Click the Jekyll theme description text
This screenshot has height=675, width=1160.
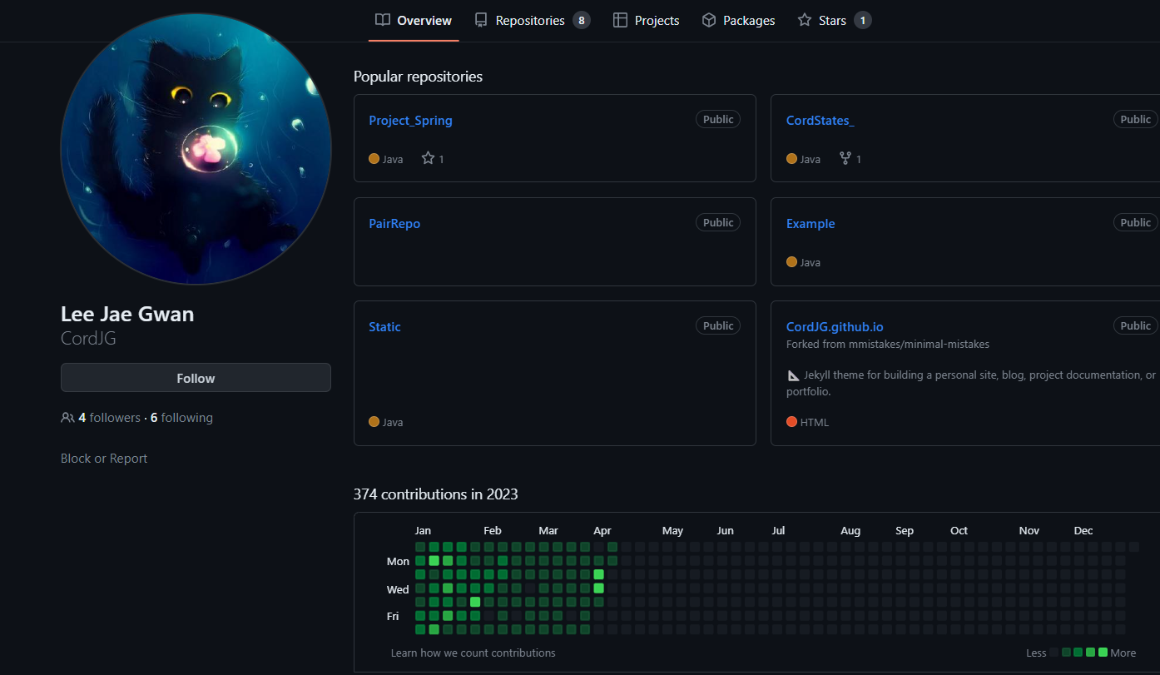coord(971,383)
